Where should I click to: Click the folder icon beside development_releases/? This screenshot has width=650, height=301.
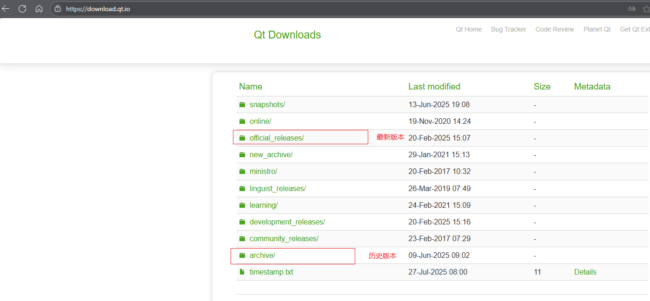click(x=242, y=222)
